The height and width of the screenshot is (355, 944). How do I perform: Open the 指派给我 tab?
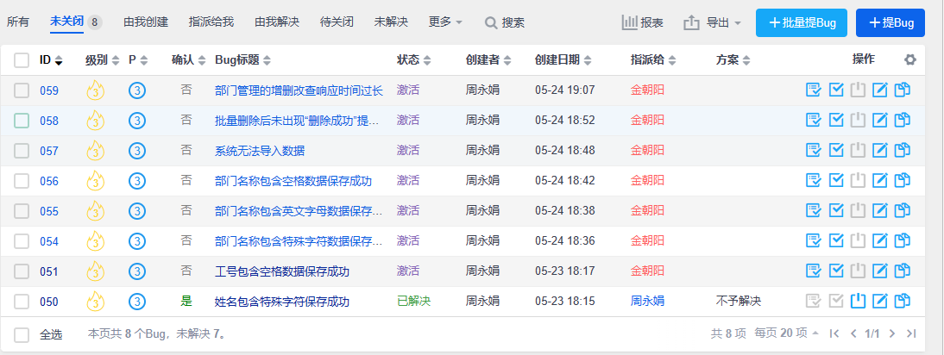pos(211,22)
